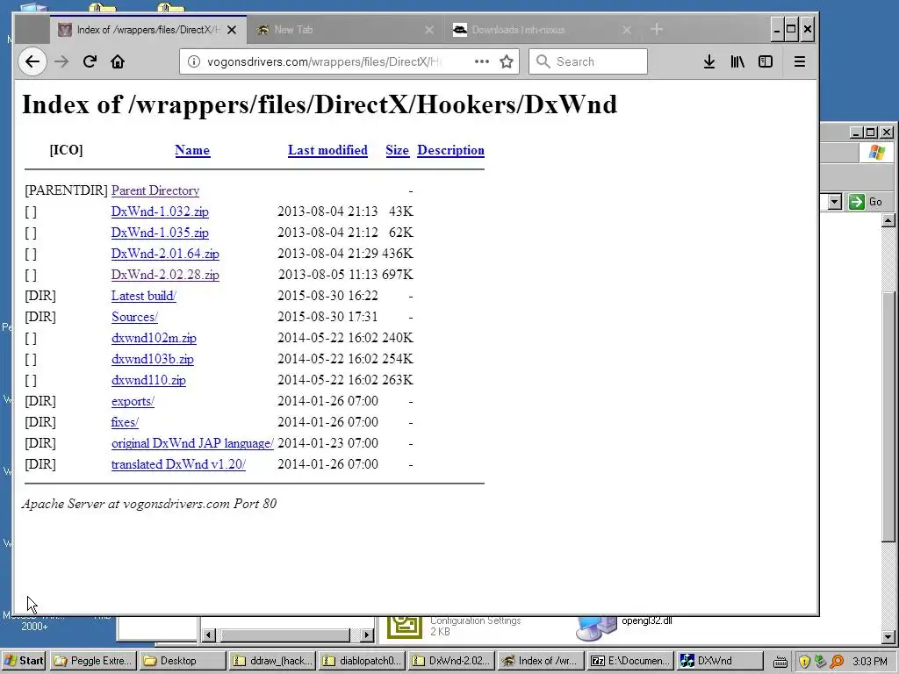Toggle the sidebar view icon

pos(766,61)
